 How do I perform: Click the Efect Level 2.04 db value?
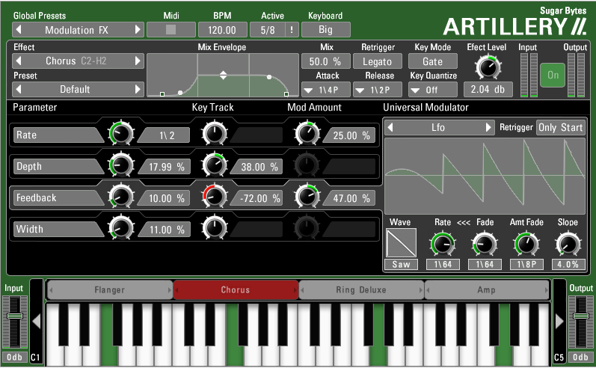[488, 90]
